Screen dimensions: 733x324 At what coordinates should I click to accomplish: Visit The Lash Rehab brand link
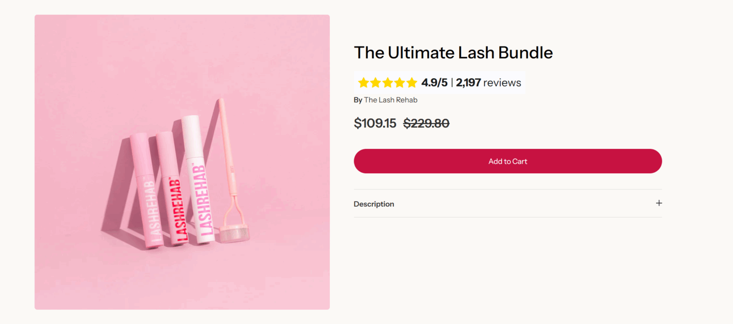pyautogui.click(x=390, y=100)
